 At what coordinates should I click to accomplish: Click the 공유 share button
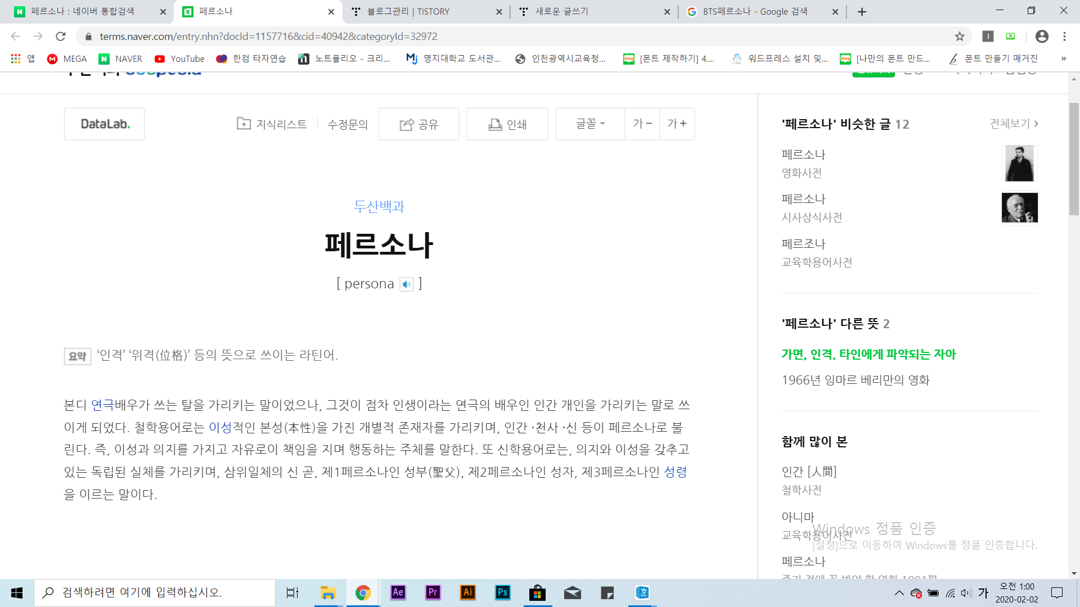[419, 124]
